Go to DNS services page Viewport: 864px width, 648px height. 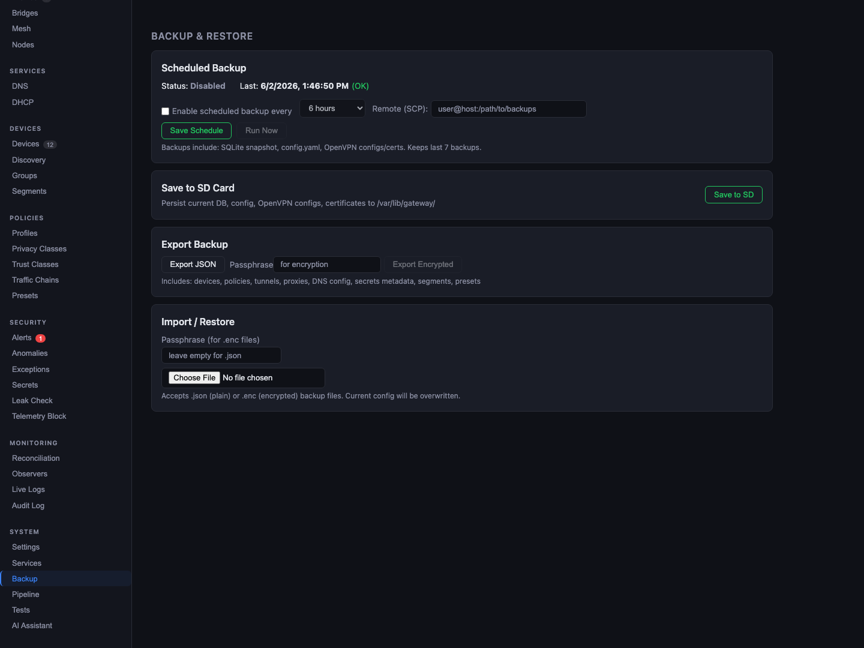click(20, 86)
